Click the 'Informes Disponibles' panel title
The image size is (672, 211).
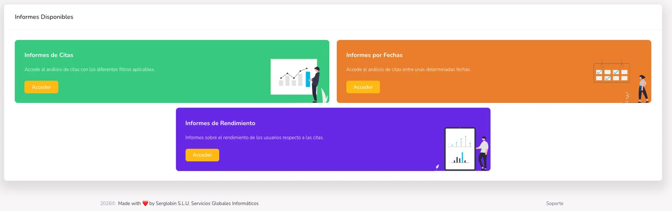[44, 17]
